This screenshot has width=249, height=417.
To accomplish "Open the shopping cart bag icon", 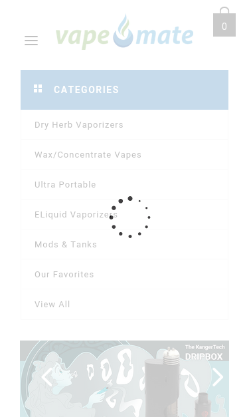I will coord(224,21).
